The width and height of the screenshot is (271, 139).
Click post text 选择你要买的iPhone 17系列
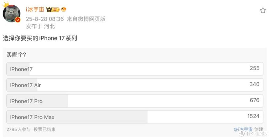pos(40,38)
